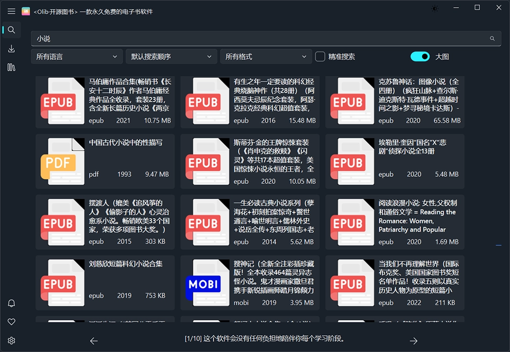Go to next page arrow
510x352 pixels.
414,341
